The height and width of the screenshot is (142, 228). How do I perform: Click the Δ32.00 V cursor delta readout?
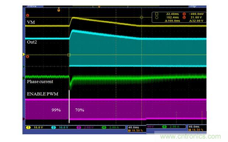(196, 21)
